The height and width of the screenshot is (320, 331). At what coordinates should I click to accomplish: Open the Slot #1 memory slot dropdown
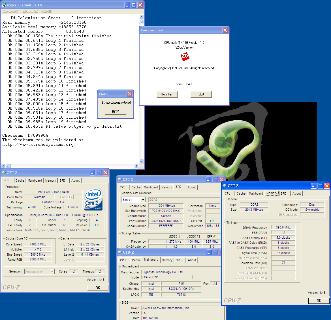coord(143,200)
